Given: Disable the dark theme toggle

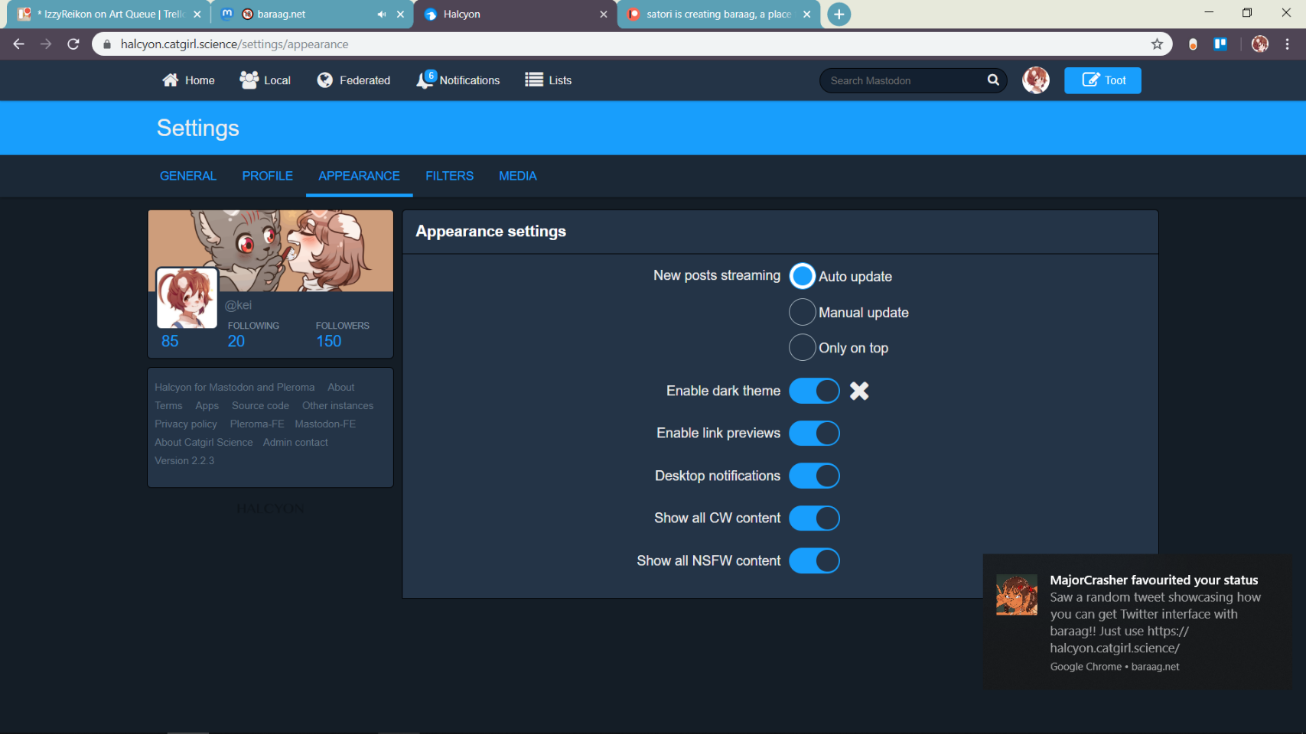Looking at the screenshot, I should click(x=814, y=391).
